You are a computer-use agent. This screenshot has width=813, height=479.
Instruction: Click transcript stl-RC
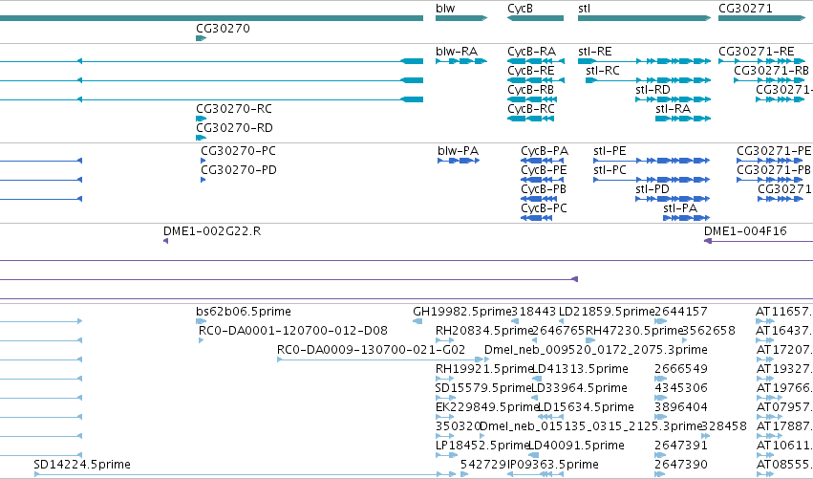648,80
